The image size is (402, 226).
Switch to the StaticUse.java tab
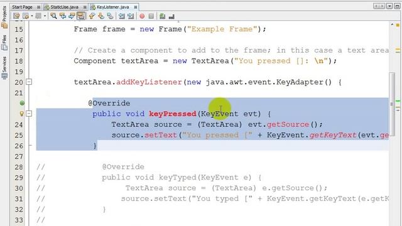click(64, 7)
